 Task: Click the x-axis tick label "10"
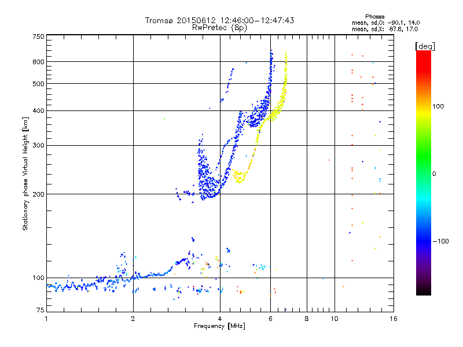pyautogui.click(x=335, y=319)
